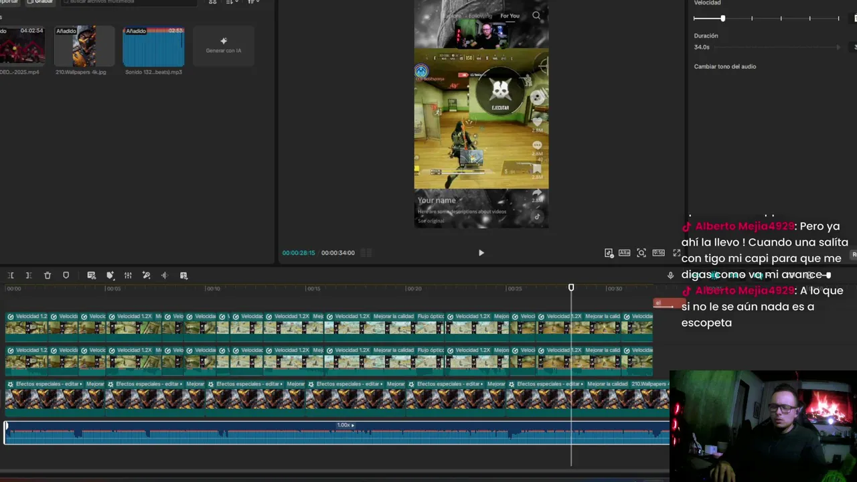Viewport: 857px width, 482px height.
Task: Click the For You tab in preview
Action: 510,15
